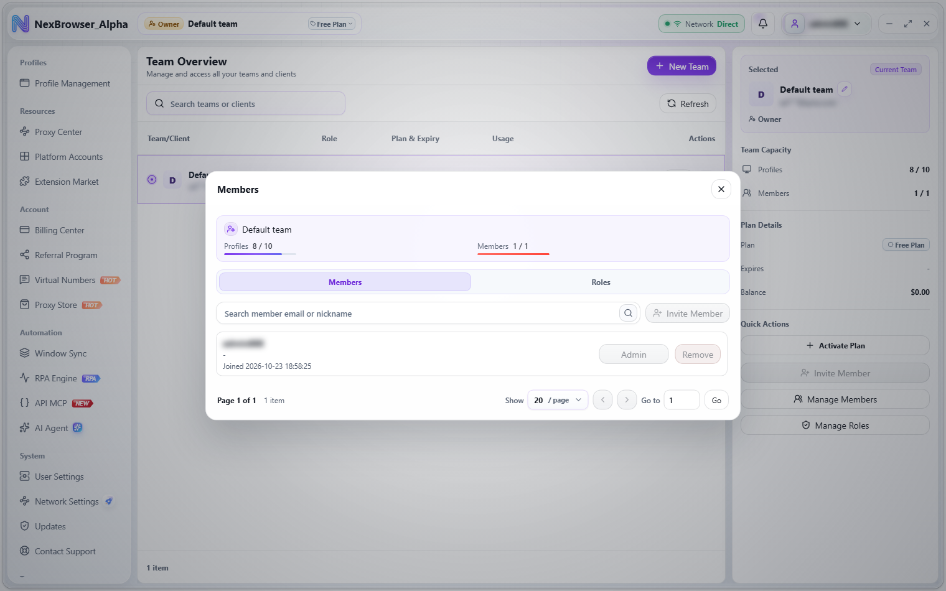This screenshot has width=946, height=591.
Task: Open the 20 / page dropdown
Action: pyautogui.click(x=558, y=400)
